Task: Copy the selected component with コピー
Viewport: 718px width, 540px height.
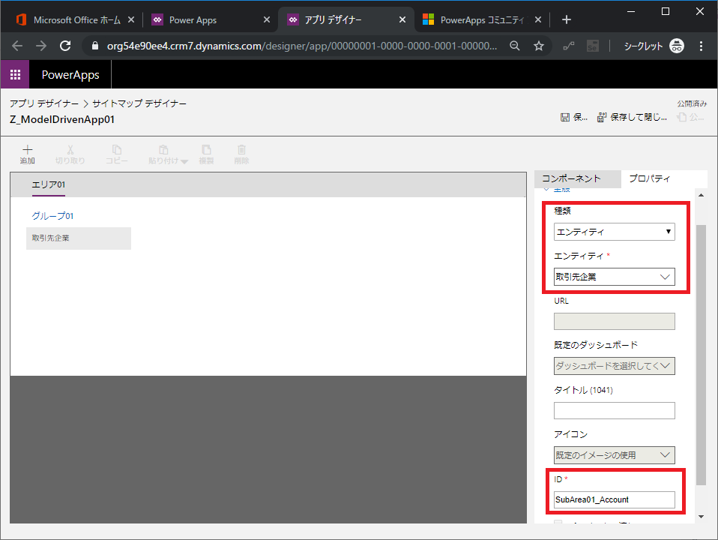Action: click(117, 154)
